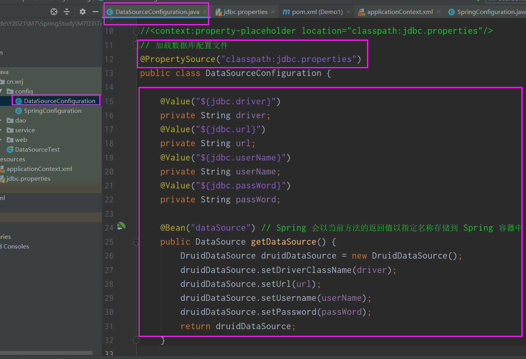Fold the comment marker at line 11

pos(136,45)
